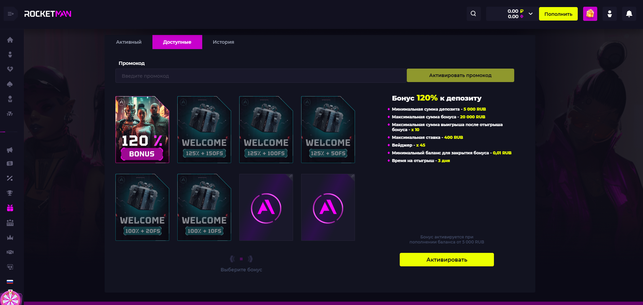
Task: Open the golden gift box icon
Action: click(x=590, y=14)
